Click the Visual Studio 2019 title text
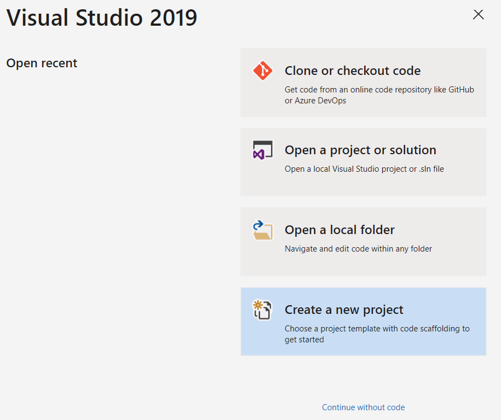This screenshot has height=420, width=501. pos(102,19)
